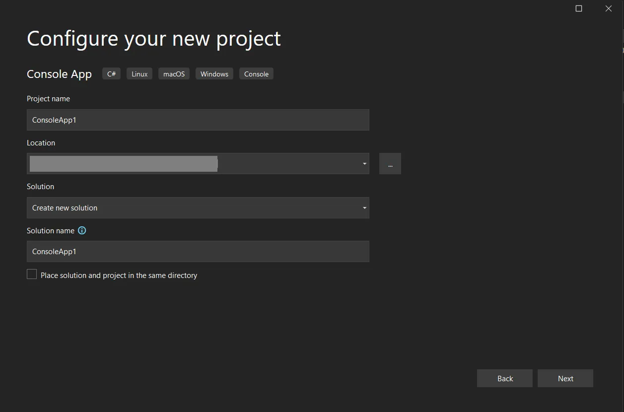Click the Solution name info icon

[x=82, y=230]
